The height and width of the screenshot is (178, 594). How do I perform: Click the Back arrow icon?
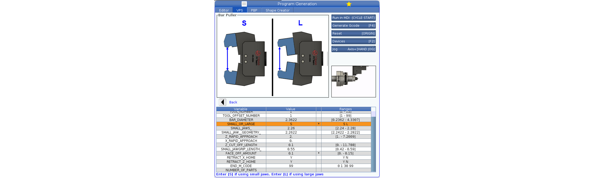(223, 102)
